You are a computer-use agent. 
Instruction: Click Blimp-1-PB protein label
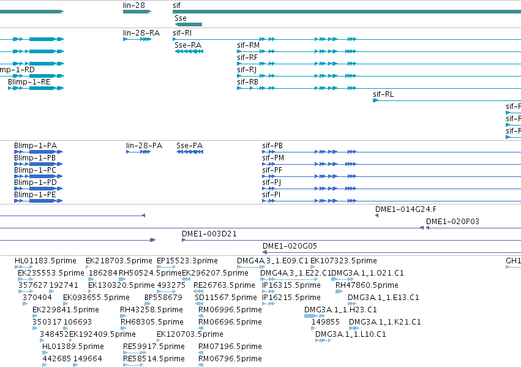pos(34,158)
